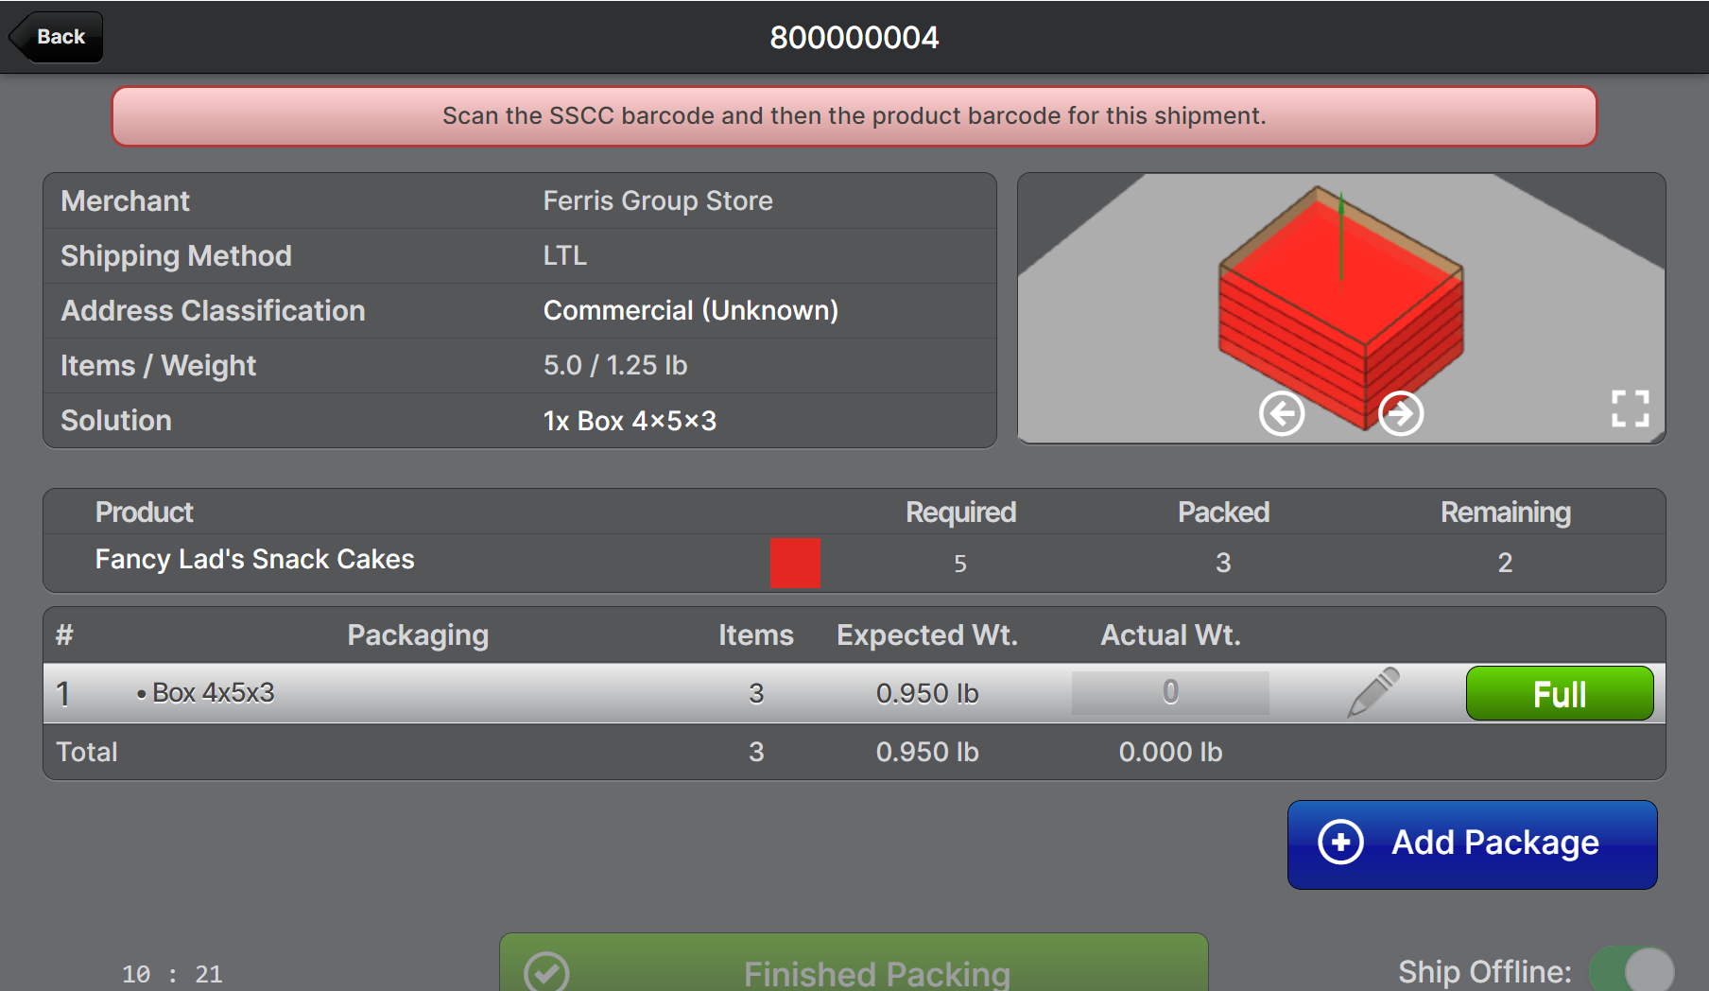Focus the Actual Wt. input for Box 4x5x3
Image resolution: width=1709 pixels, height=991 pixels.
tap(1169, 692)
